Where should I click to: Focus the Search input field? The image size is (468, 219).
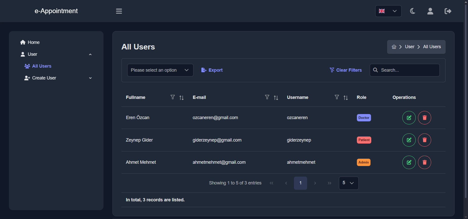pos(405,70)
